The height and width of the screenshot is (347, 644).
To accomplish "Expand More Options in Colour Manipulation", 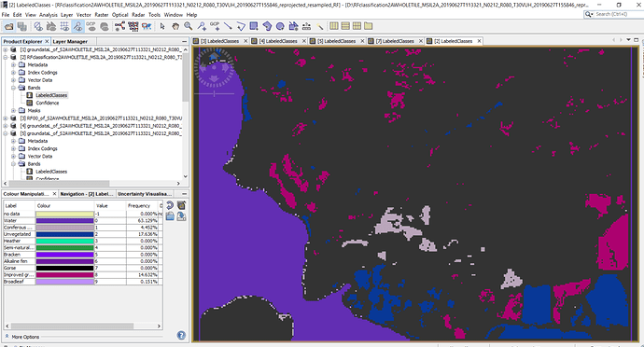I will [x=22, y=337].
